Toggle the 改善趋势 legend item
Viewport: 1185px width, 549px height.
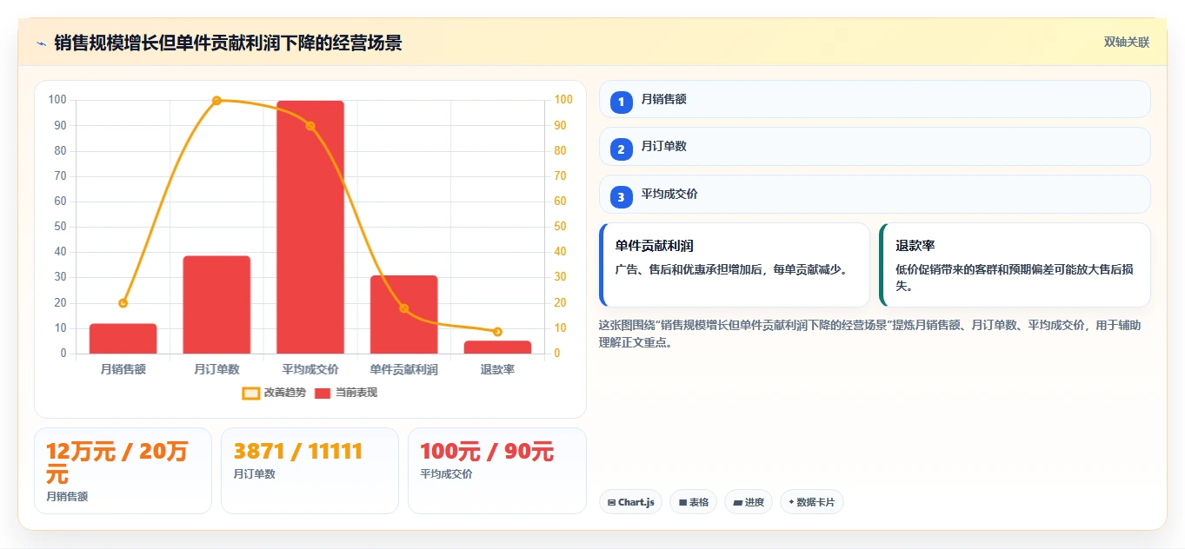point(274,393)
